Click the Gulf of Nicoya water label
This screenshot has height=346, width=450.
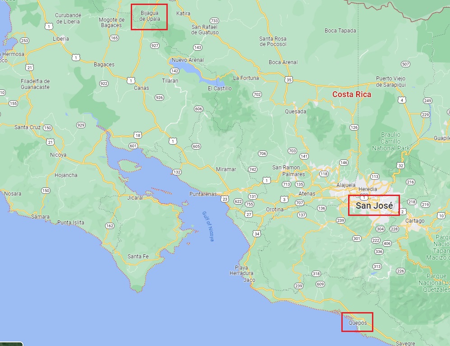(x=207, y=226)
